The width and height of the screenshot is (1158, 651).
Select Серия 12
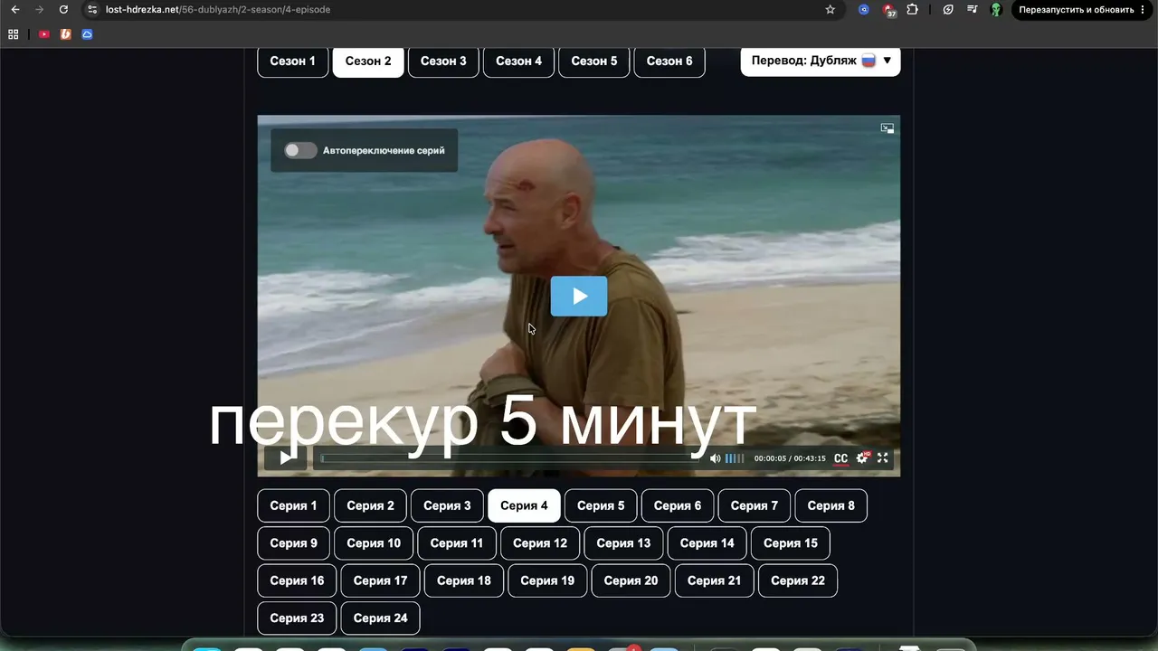[x=540, y=542]
